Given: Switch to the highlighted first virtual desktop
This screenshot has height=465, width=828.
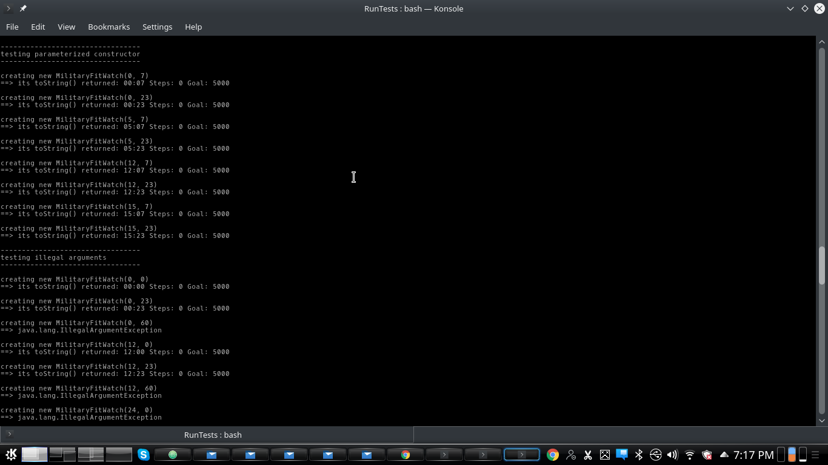Looking at the screenshot, I should tap(35, 454).
